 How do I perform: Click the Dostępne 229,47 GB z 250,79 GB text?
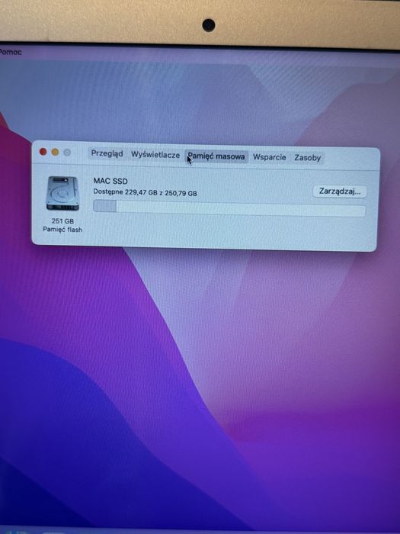click(146, 192)
